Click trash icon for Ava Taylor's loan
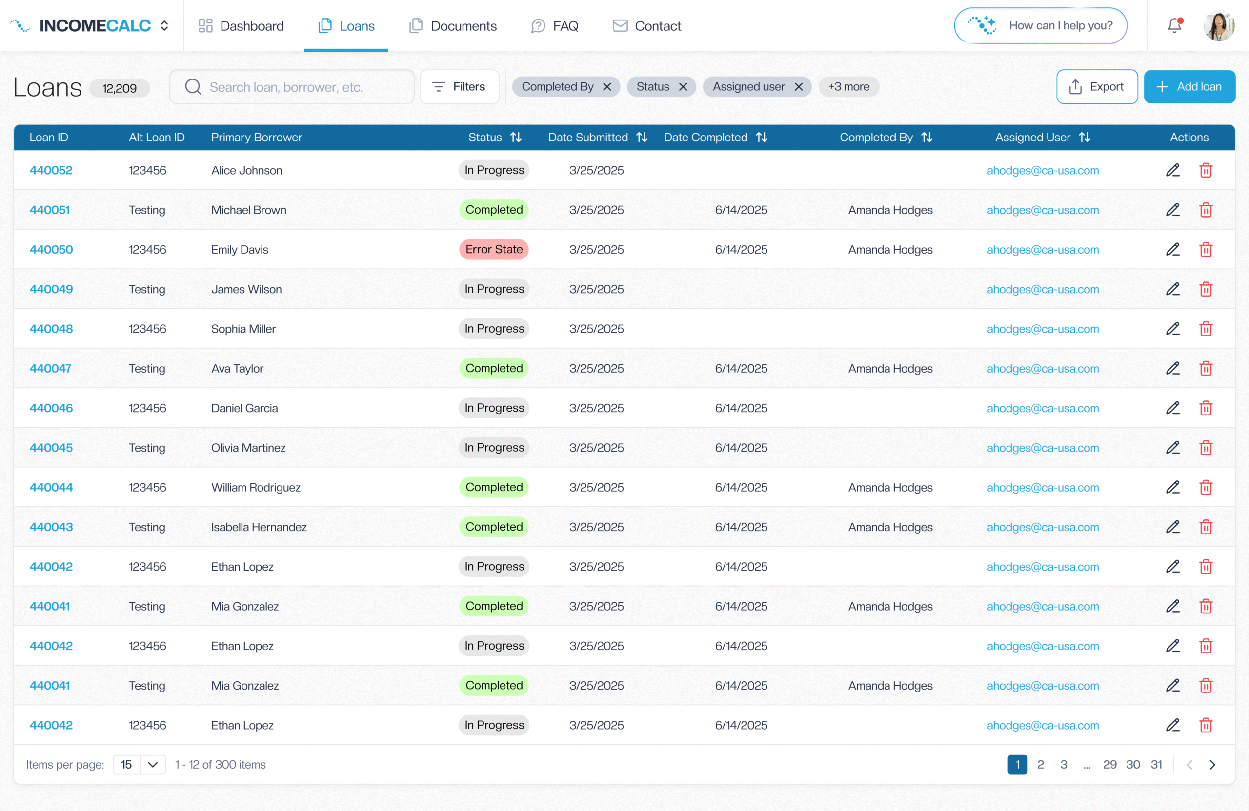 (x=1206, y=368)
